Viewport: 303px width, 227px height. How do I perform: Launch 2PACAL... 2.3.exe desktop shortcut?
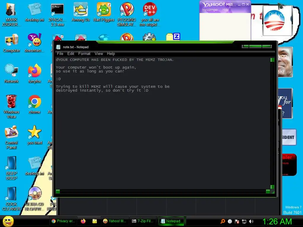57,14
